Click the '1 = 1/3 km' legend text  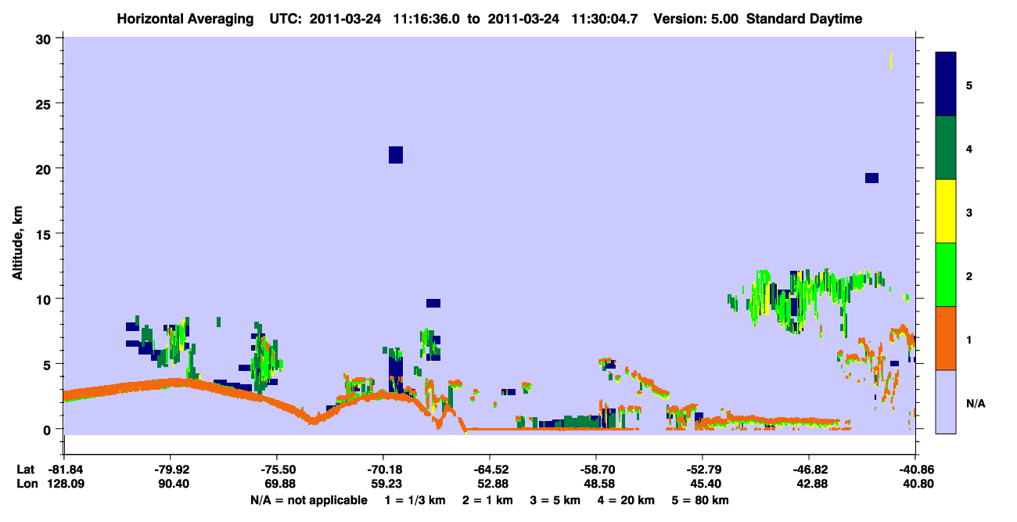(415, 500)
